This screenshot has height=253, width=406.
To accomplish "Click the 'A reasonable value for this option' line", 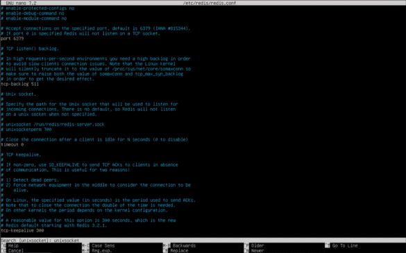I will click(x=88, y=220).
